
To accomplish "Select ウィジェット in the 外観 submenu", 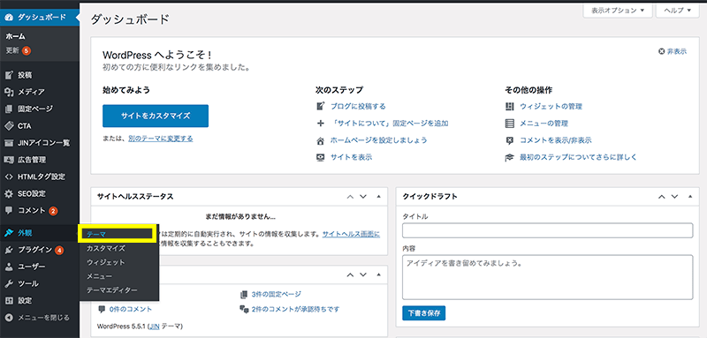I will tap(106, 262).
